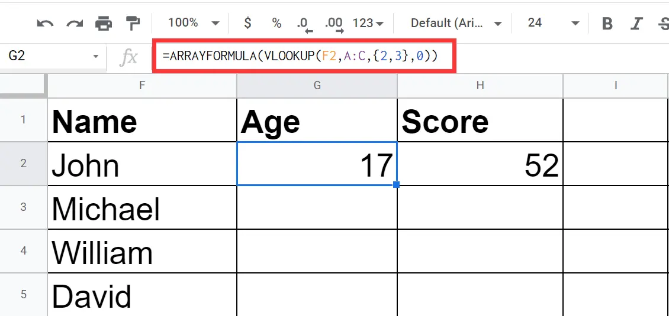This screenshot has width=669, height=316.
Task: Increase decimal places icon
Action: coord(334,24)
